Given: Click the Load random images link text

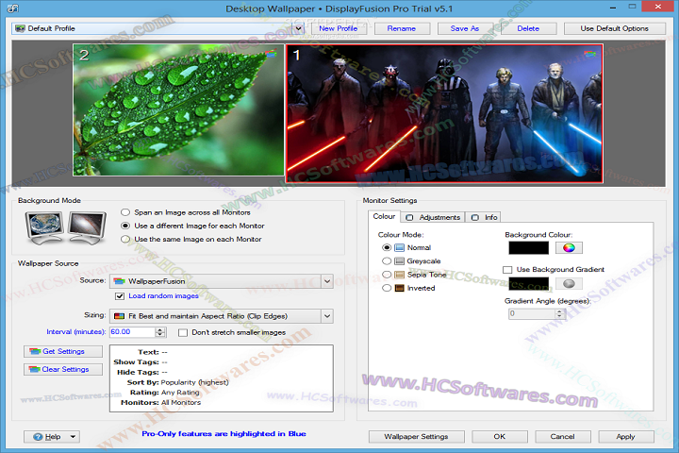Looking at the screenshot, I should (x=164, y=296).
